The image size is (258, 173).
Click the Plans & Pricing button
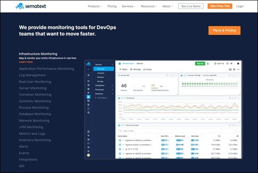click(x=224, y=30)
